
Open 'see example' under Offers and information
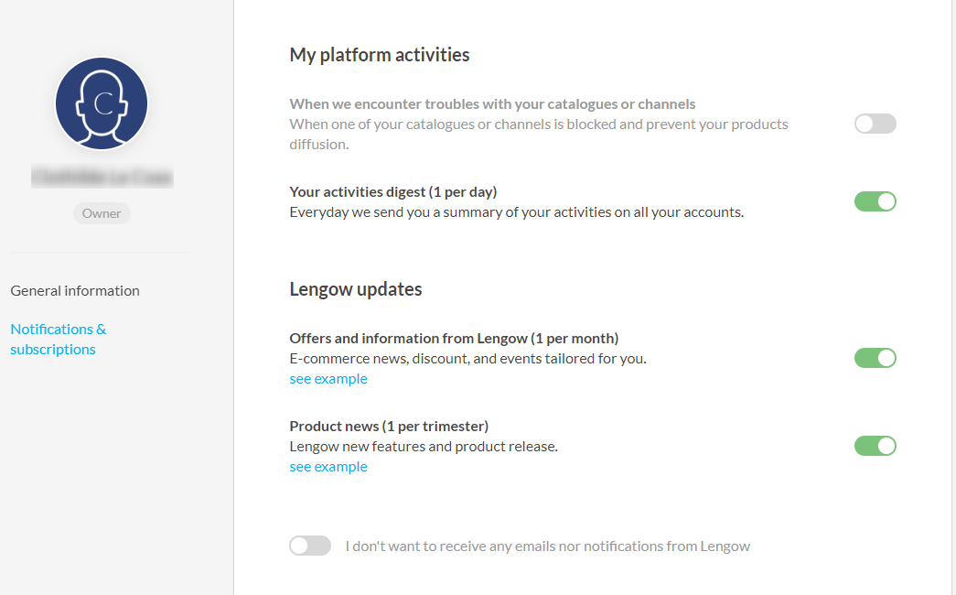pyautogui.click(x=328, y=379)
